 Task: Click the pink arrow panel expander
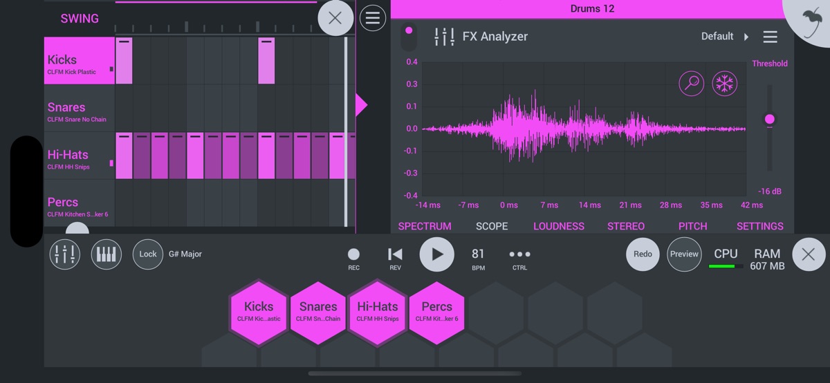tap(360, 105)
